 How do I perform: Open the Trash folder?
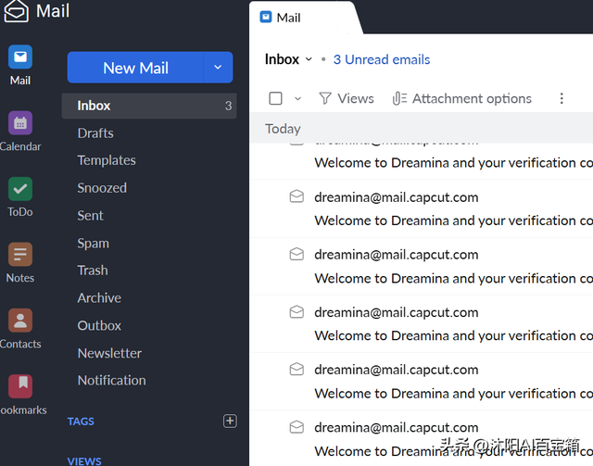click(x=93, y=271)
